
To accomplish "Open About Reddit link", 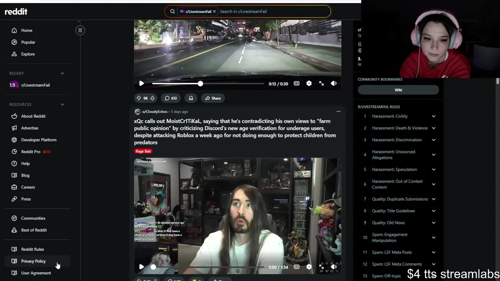I will pos(37,116).
